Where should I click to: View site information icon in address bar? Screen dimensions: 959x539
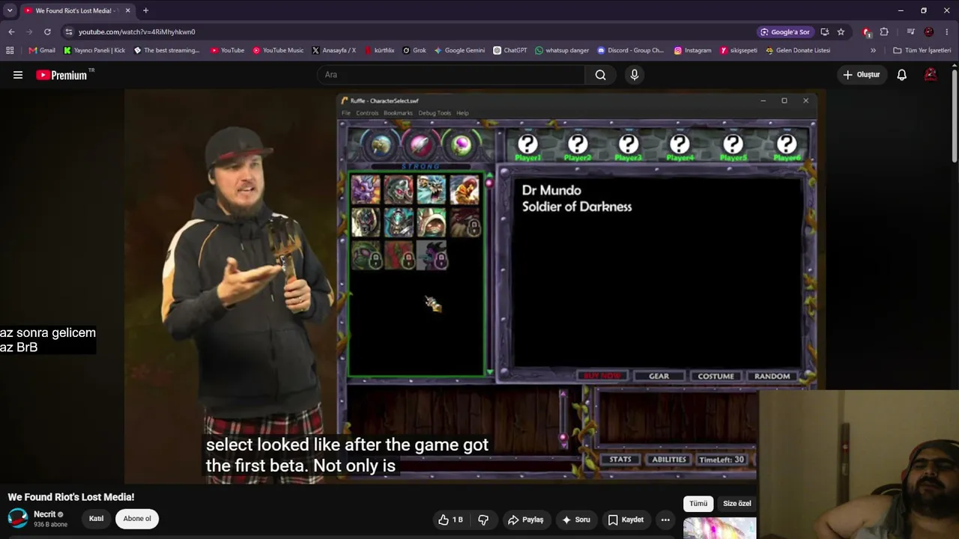(x=69, y=32)
